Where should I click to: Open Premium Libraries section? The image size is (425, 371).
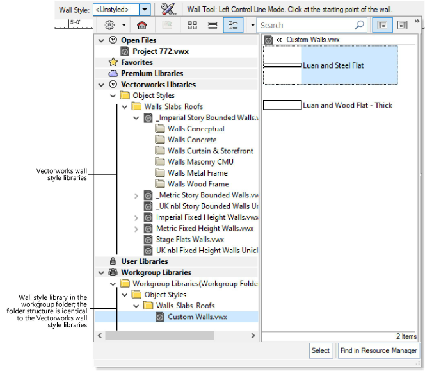[152, 74]
